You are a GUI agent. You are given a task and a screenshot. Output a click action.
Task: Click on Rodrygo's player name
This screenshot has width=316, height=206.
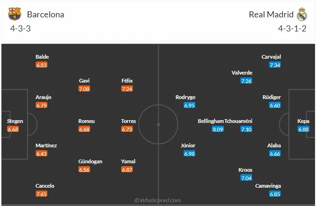coord(185,97)
